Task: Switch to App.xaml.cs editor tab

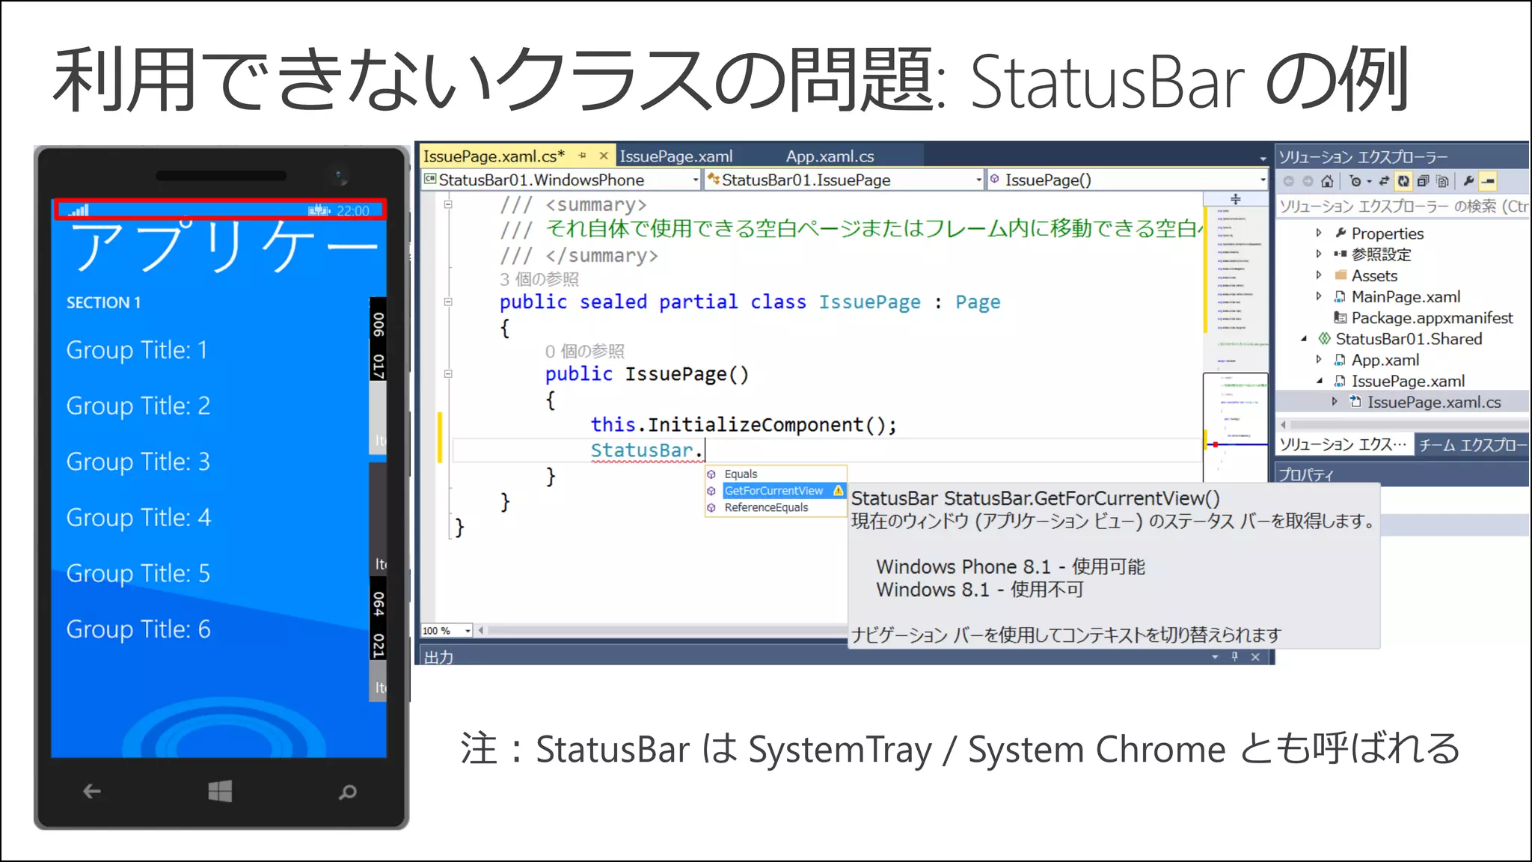Action: 830,156
